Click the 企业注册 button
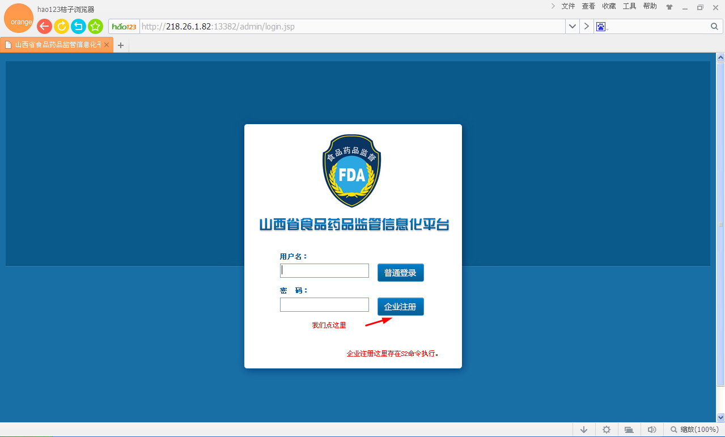The height and width of the screenshot is (437, 725). pos(400,307)
